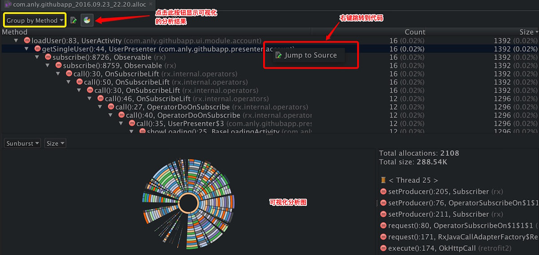Open the Group by Method dropdown
This screenshot has width=539, height=255.
[35, 20]
